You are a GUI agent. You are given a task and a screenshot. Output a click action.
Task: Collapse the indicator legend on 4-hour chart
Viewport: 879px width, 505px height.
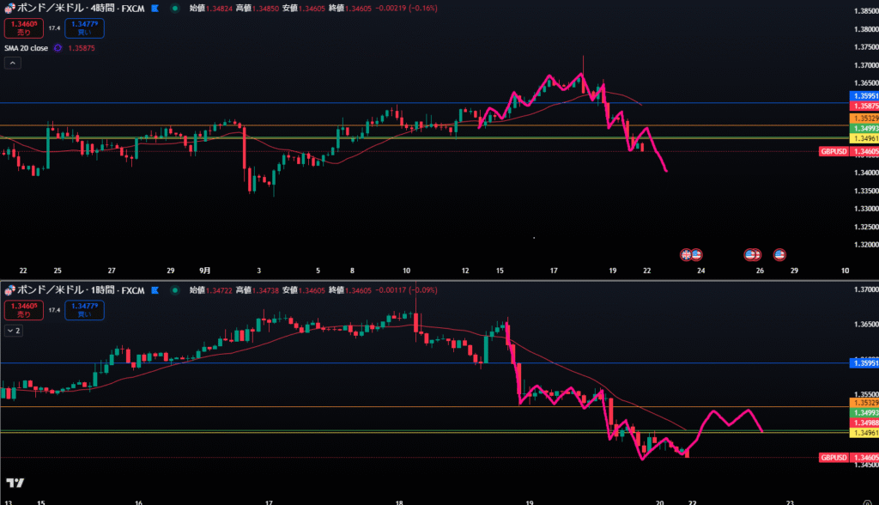coord(12,63)
